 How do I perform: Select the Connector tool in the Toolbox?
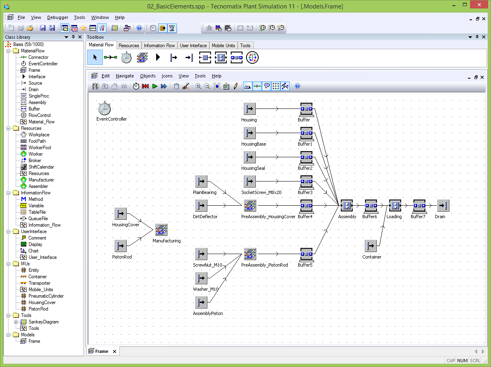pos(111,58)
